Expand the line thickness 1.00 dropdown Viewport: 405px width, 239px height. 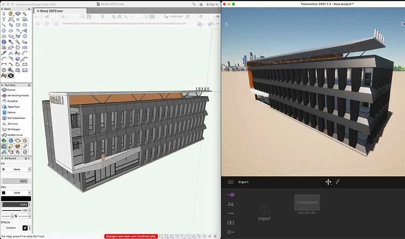pos(29,210)
